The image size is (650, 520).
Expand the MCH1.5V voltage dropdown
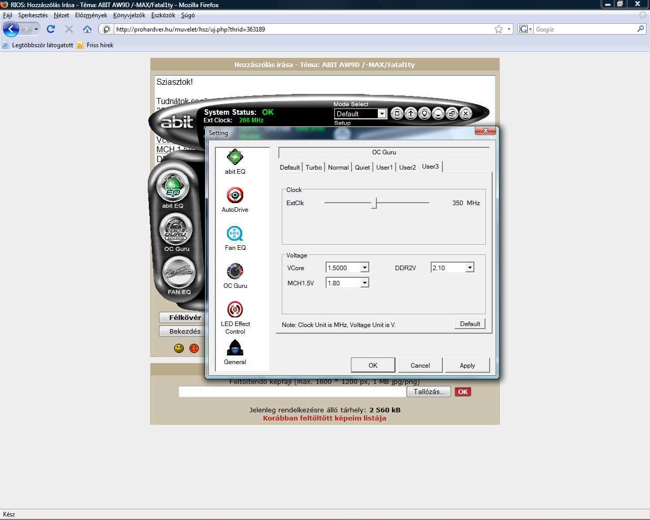[x=365, y=283]
